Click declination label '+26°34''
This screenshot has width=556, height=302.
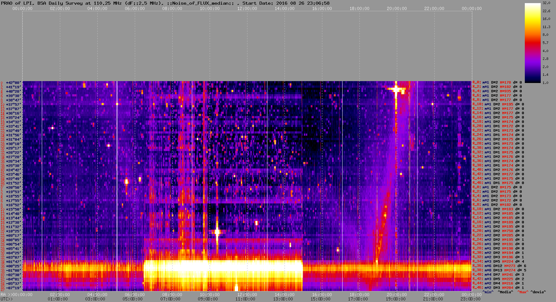click(13, 161)
